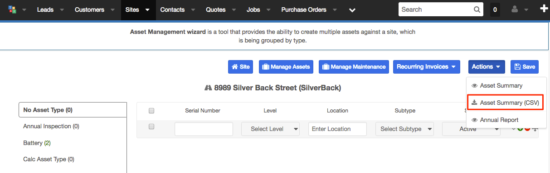Click the Level column header
The height and width of the screenshot is (173, 550).
pos(270,111)
